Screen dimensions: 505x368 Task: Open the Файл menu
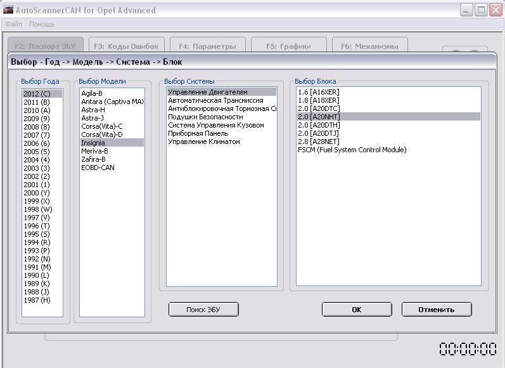13,24
